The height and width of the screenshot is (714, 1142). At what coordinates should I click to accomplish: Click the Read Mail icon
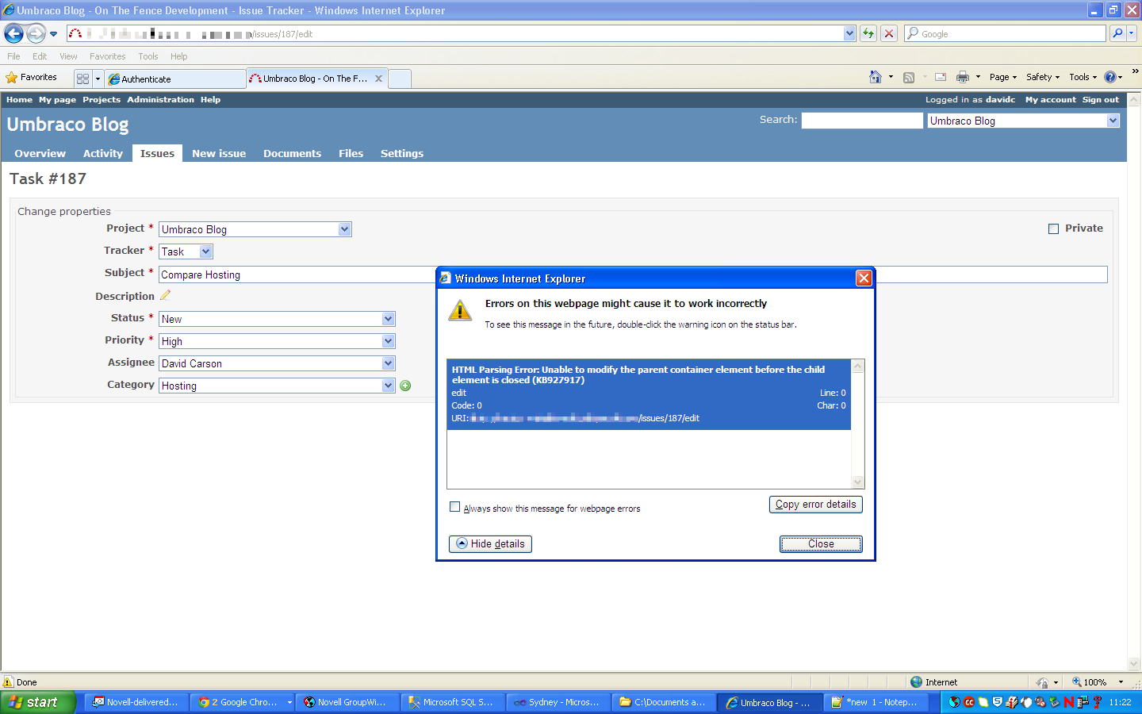coord(941,77)
